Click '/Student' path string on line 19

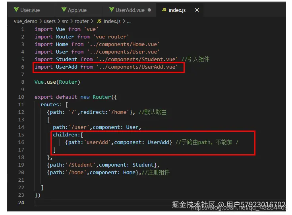click(x=80, y=165)
